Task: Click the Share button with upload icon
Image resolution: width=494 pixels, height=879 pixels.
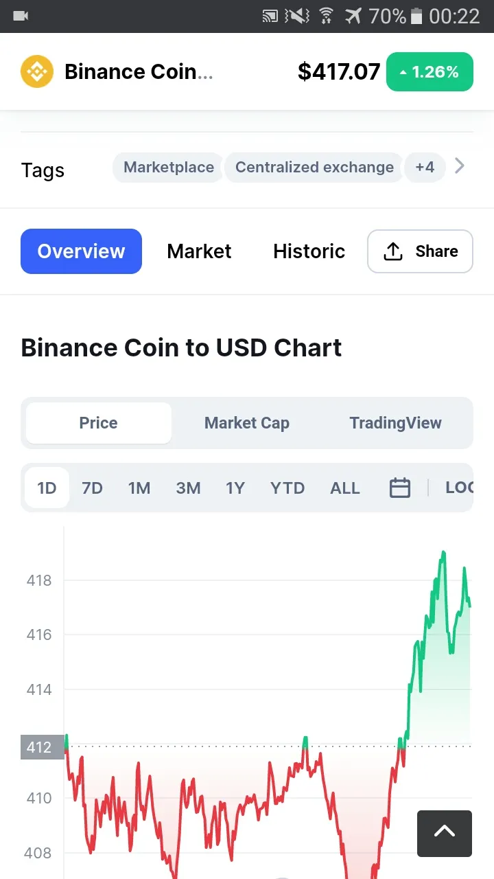Action: [421, 251]
